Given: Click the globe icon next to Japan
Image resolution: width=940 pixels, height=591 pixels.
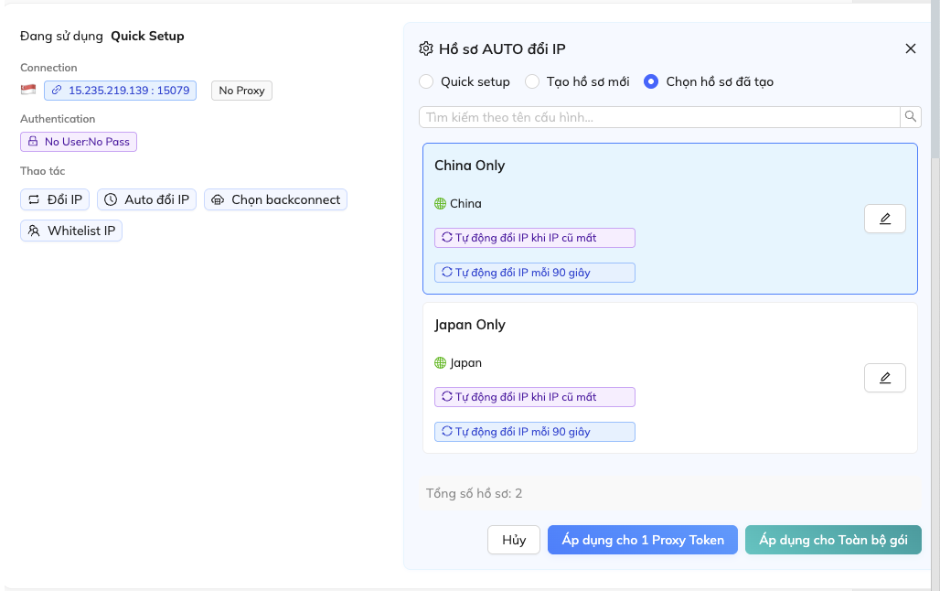Looking at the screenshot, I should click(441, 363).
